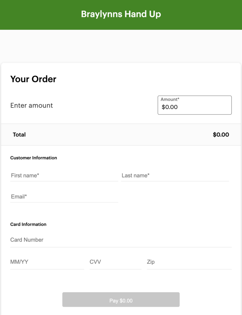Click into the Email field
Screen dimensions: 242x315
64,197
